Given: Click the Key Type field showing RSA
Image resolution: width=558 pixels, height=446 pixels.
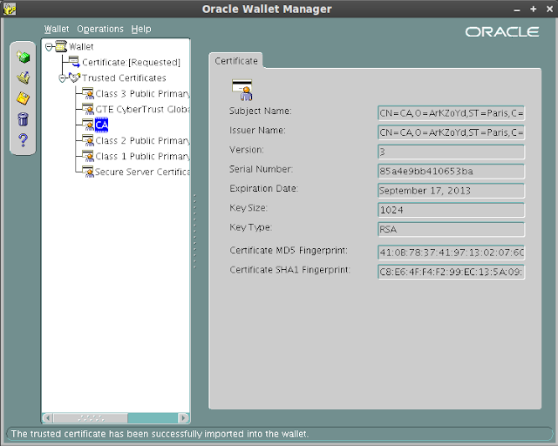Looking at the screenshot, I should coord(451,229).
